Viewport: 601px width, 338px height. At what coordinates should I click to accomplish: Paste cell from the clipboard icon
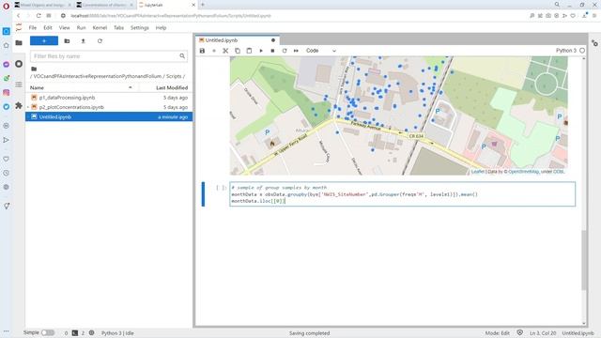pos(249,51)
